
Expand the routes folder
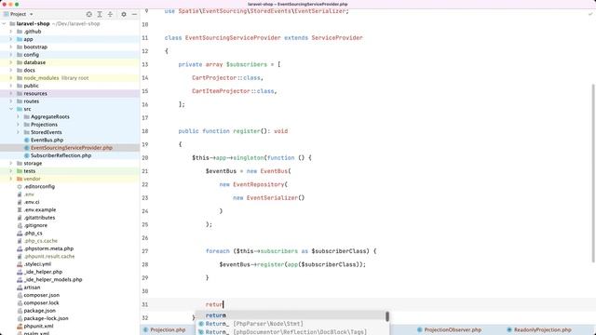11,101
